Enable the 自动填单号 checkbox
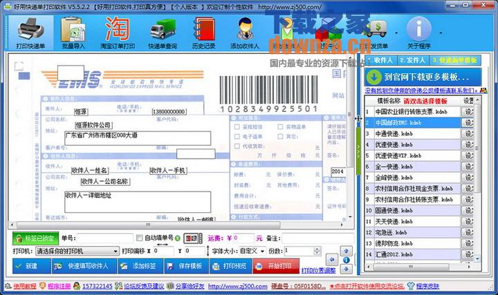The width and height of the screenshot is (498, 295). (139, 238)
